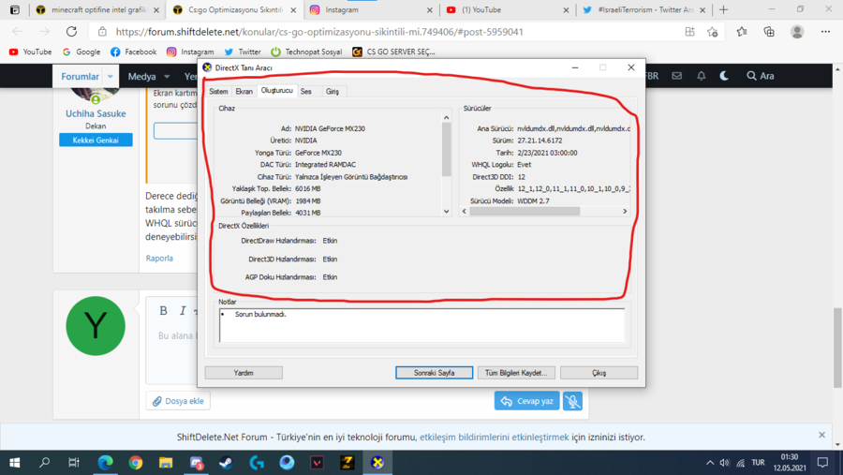Open the Instagram bookmark

coord(190,52)
